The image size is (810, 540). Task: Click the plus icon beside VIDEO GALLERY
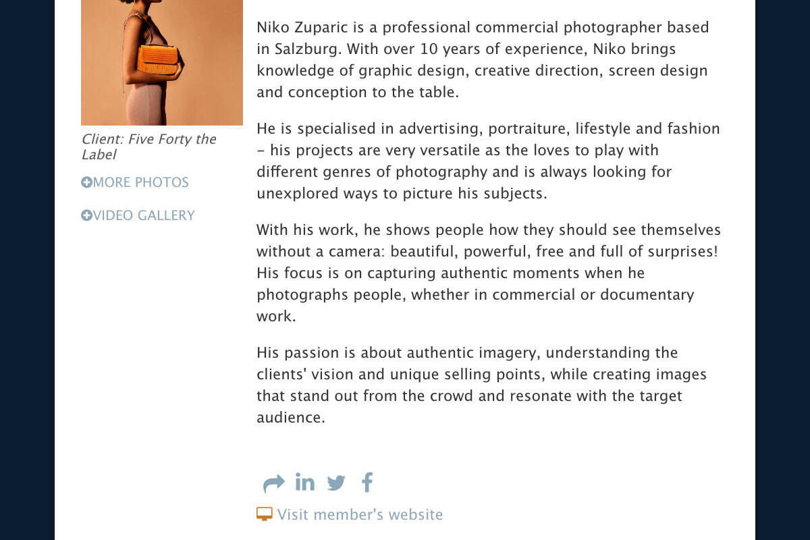point(86,215)
